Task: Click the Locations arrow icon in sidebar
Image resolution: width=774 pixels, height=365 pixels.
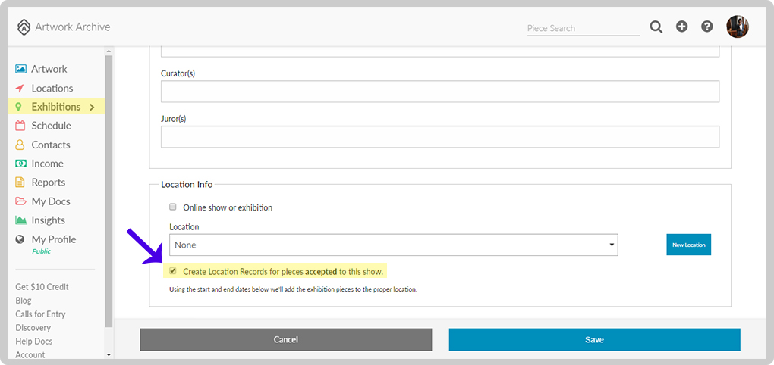Action: point(20,88)
